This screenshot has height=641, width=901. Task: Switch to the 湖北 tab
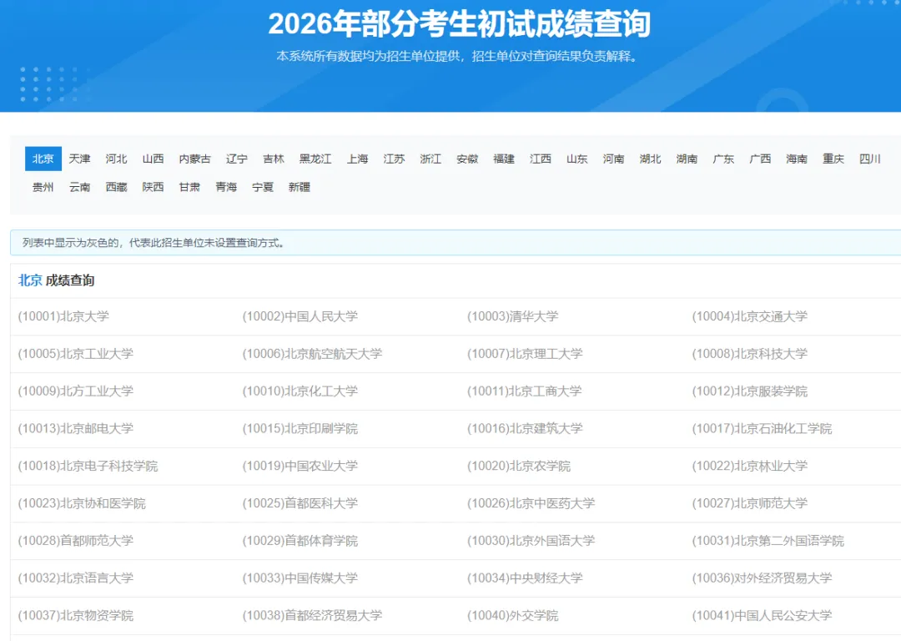(x=651, y=159)
